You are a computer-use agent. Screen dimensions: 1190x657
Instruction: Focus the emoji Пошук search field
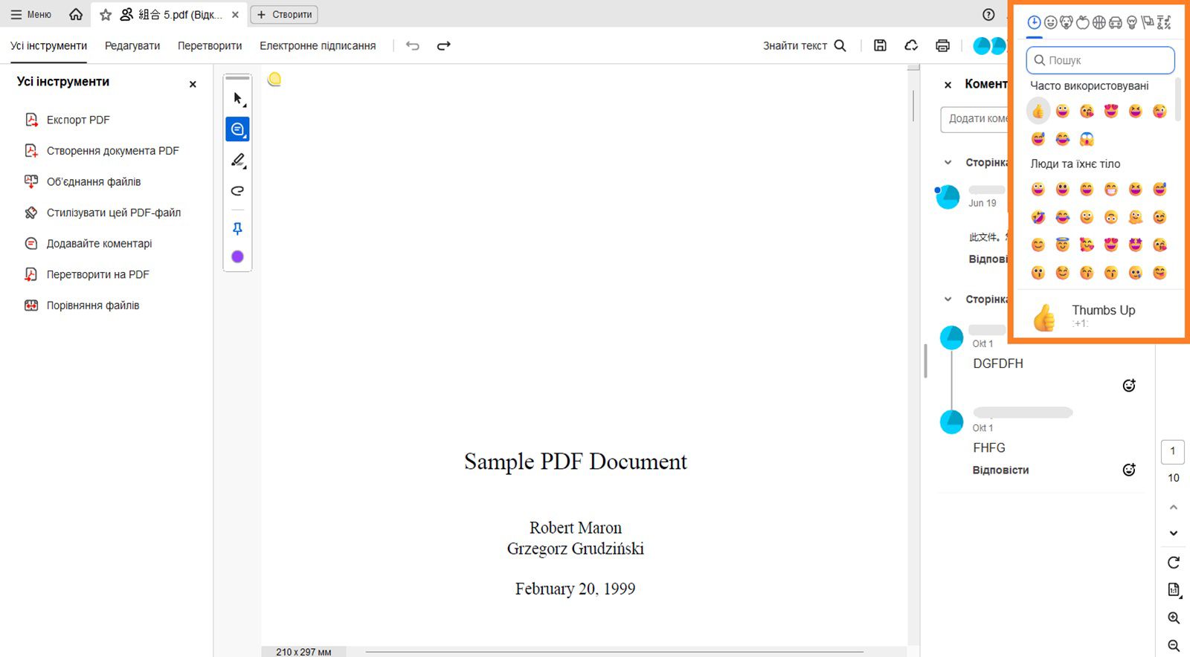point(1100,60)
